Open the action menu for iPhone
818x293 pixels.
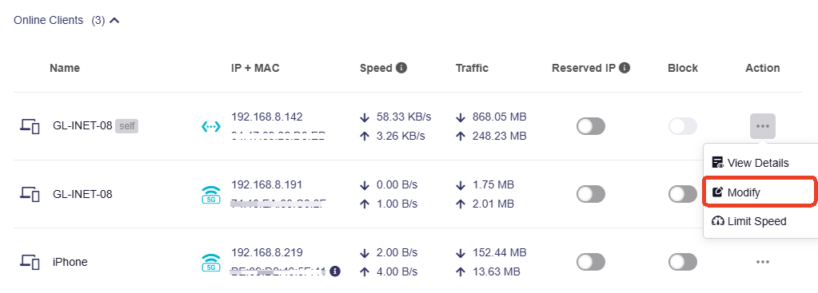tap(763, 262)
